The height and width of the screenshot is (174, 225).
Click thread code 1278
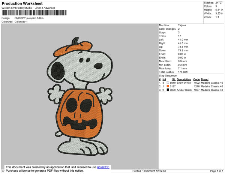(x=197, y=86)
